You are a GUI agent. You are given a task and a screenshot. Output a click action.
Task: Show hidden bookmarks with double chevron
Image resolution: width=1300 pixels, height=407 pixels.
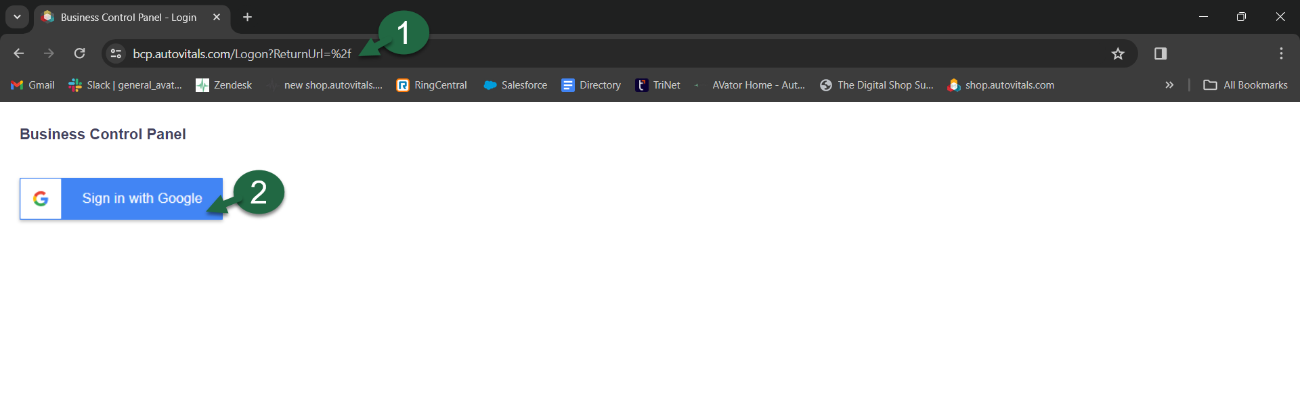[1169, 85]
